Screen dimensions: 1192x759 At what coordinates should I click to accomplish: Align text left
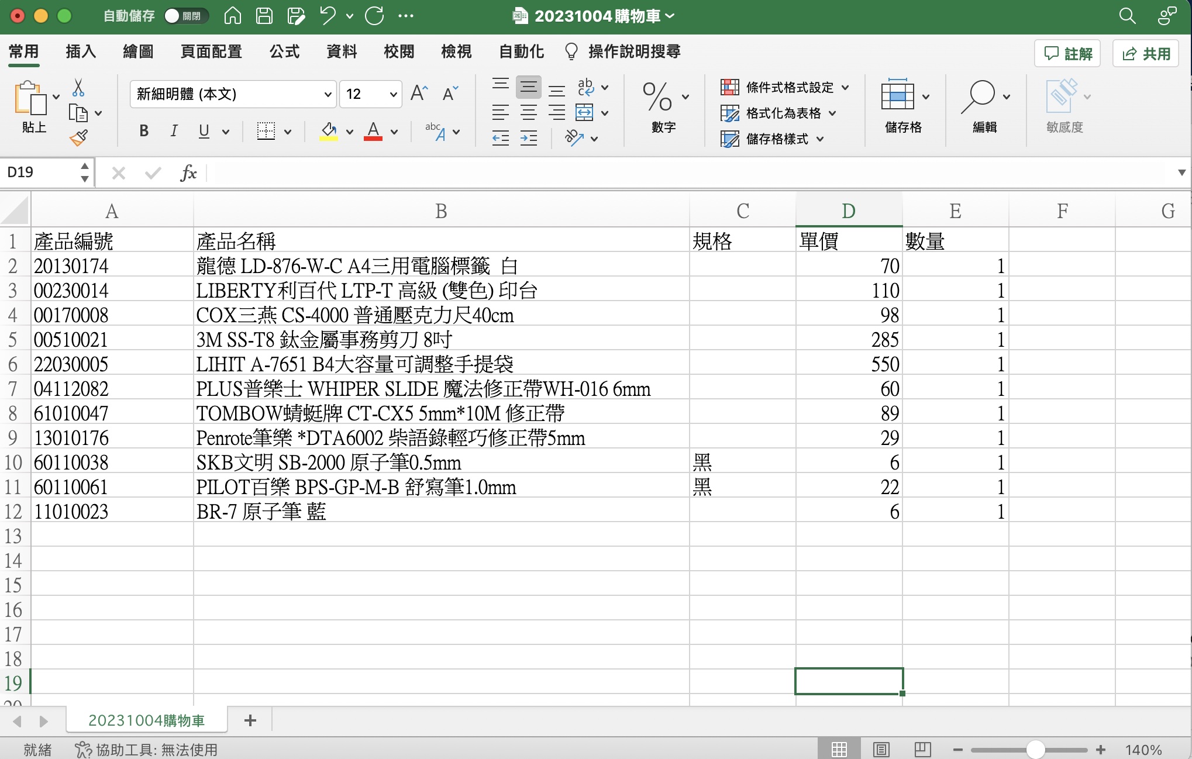tap(500, 112)
